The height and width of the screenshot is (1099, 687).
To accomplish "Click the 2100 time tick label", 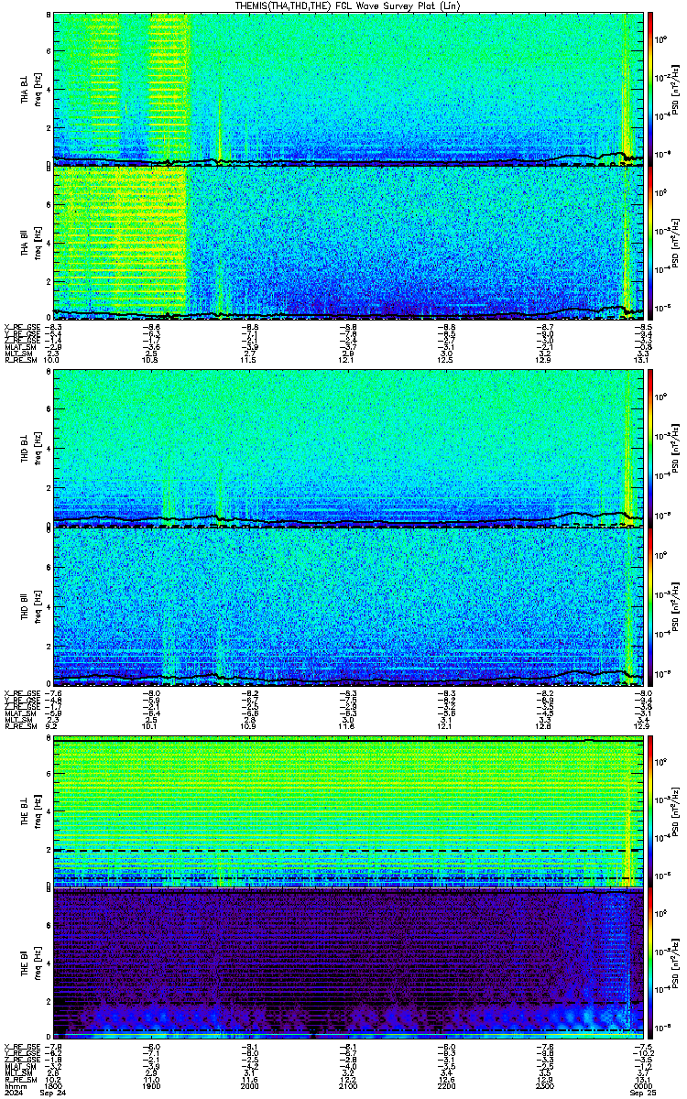I will pyautogui.click(x=348, y=1086).
